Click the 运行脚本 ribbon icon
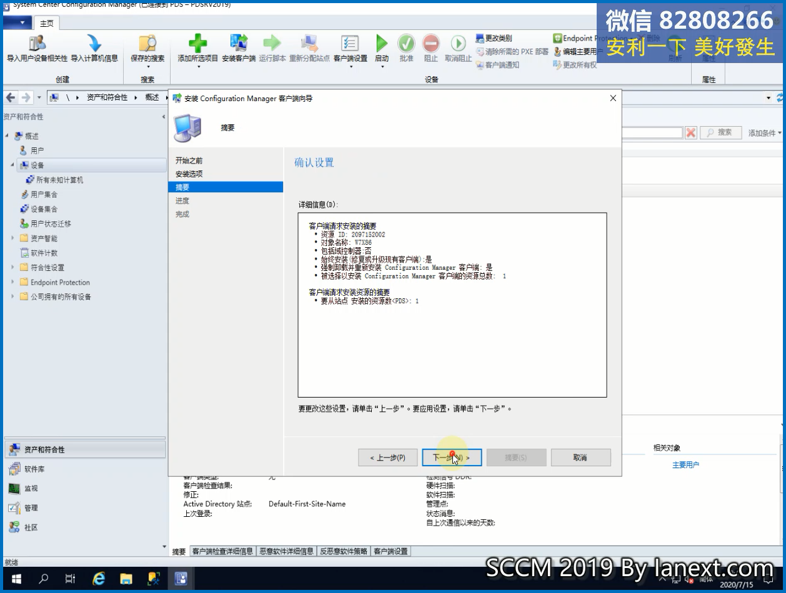Screen dimensions: 786x593 pyautogui.click(x=272, y=43)
